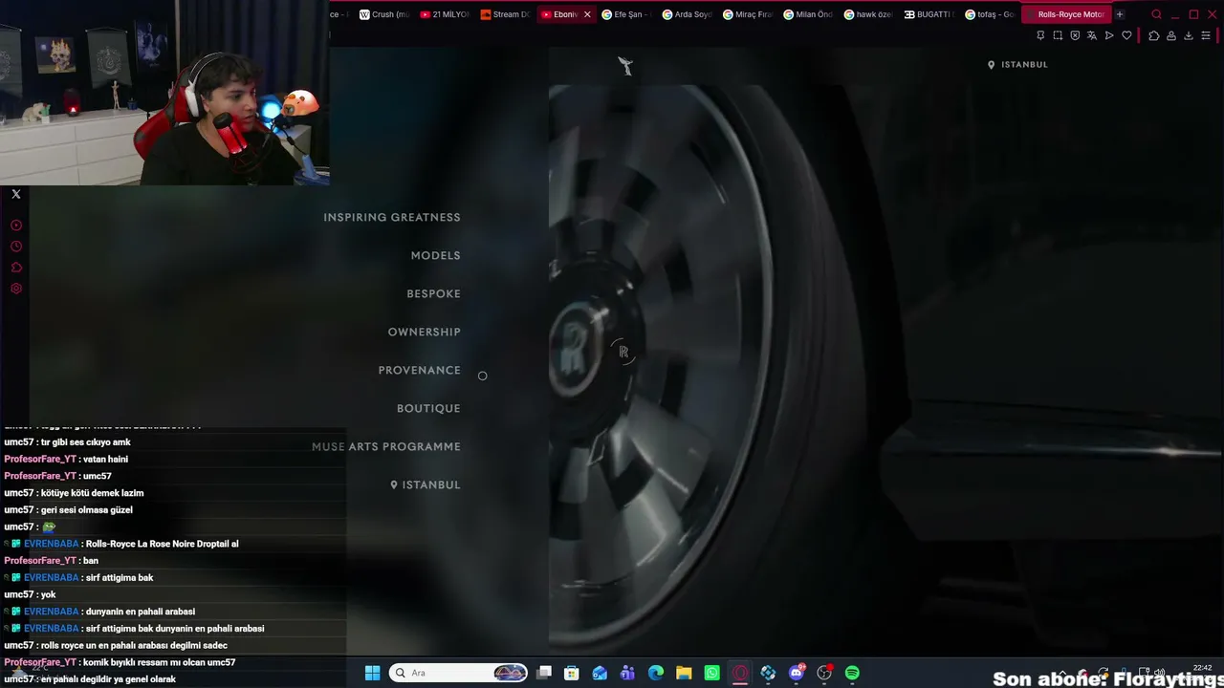Click the Istanbul location link in the menu
The height and width of the screenshot is (688, 1224).
point(426,484)
